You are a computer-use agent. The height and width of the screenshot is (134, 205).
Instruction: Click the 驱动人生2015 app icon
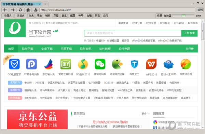point(168,64)
